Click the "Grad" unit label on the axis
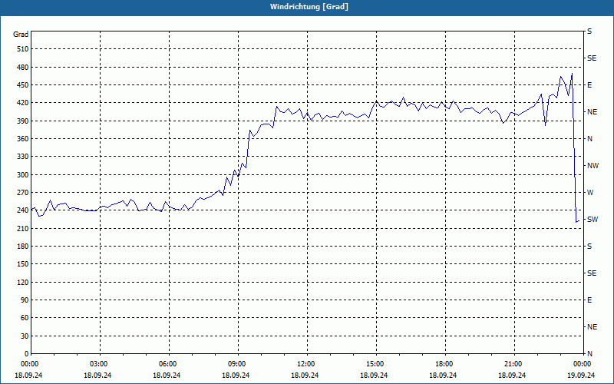Image resolution: width=614 pixels, height=384 pixels. coord(21,35)
